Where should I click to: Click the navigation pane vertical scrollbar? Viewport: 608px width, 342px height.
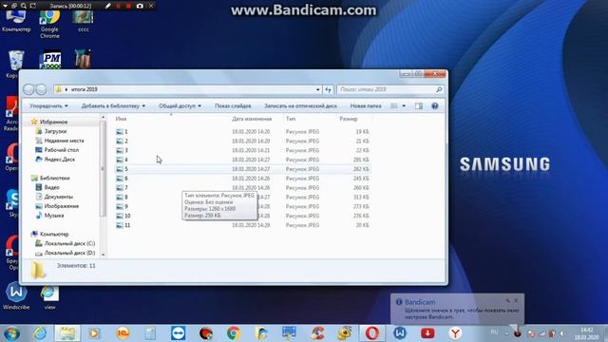103,168
